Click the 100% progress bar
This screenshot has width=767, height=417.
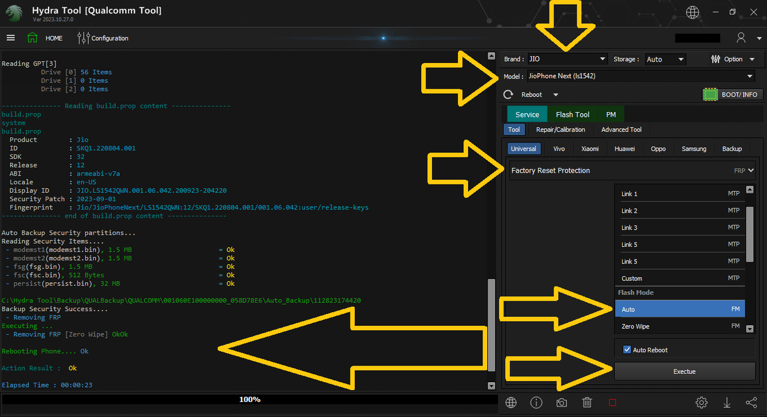(249, 400)
